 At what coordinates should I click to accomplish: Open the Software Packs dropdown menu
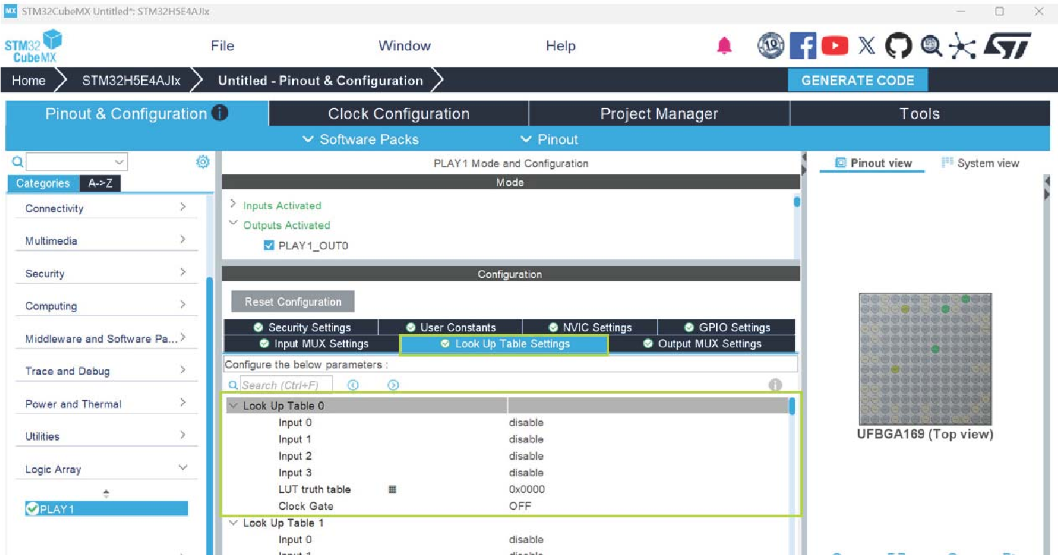(x=360, y=140)
